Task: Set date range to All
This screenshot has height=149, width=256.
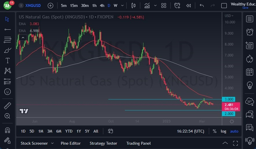Action: pos(96,131)
